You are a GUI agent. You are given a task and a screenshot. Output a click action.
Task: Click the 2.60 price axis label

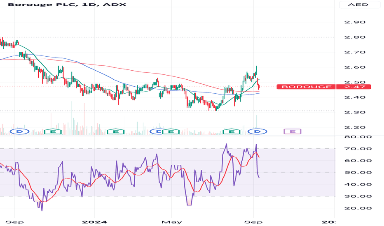(x=355, y=67)
